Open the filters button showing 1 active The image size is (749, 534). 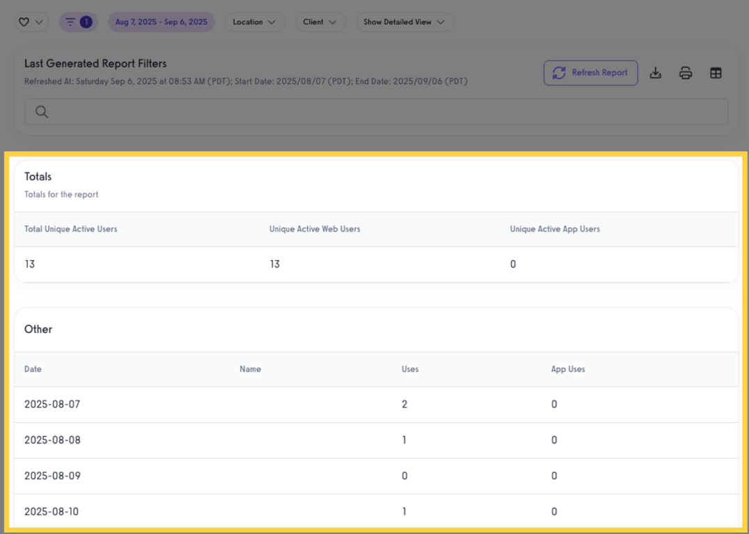tap(79, 22)
